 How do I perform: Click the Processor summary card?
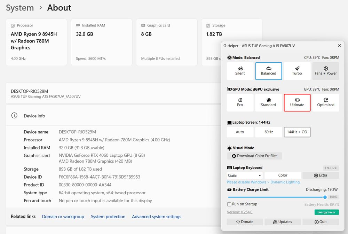point(37,42)
